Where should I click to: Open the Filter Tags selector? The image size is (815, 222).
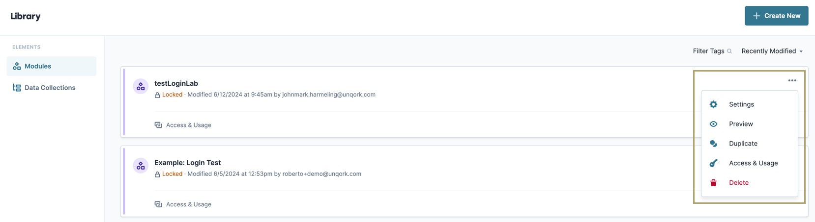(712, 51)
